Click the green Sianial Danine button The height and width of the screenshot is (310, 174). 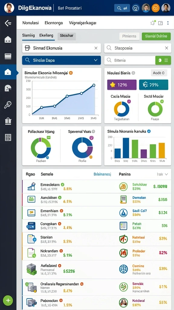tap(156, 36)
